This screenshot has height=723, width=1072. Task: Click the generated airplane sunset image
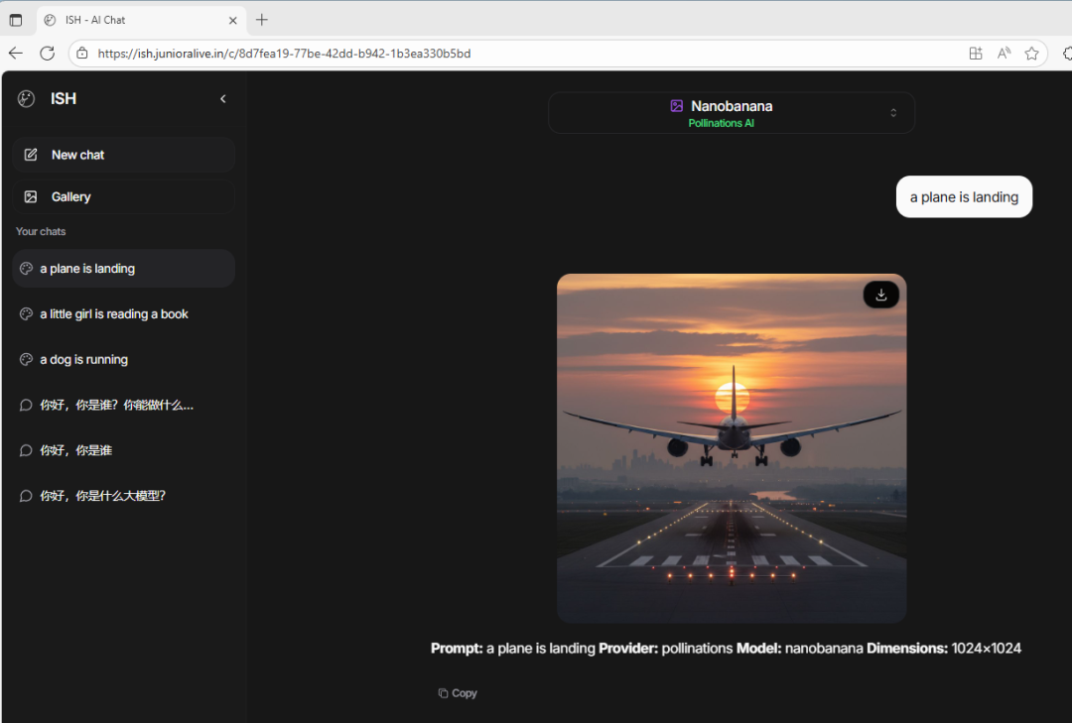point(732,448)
